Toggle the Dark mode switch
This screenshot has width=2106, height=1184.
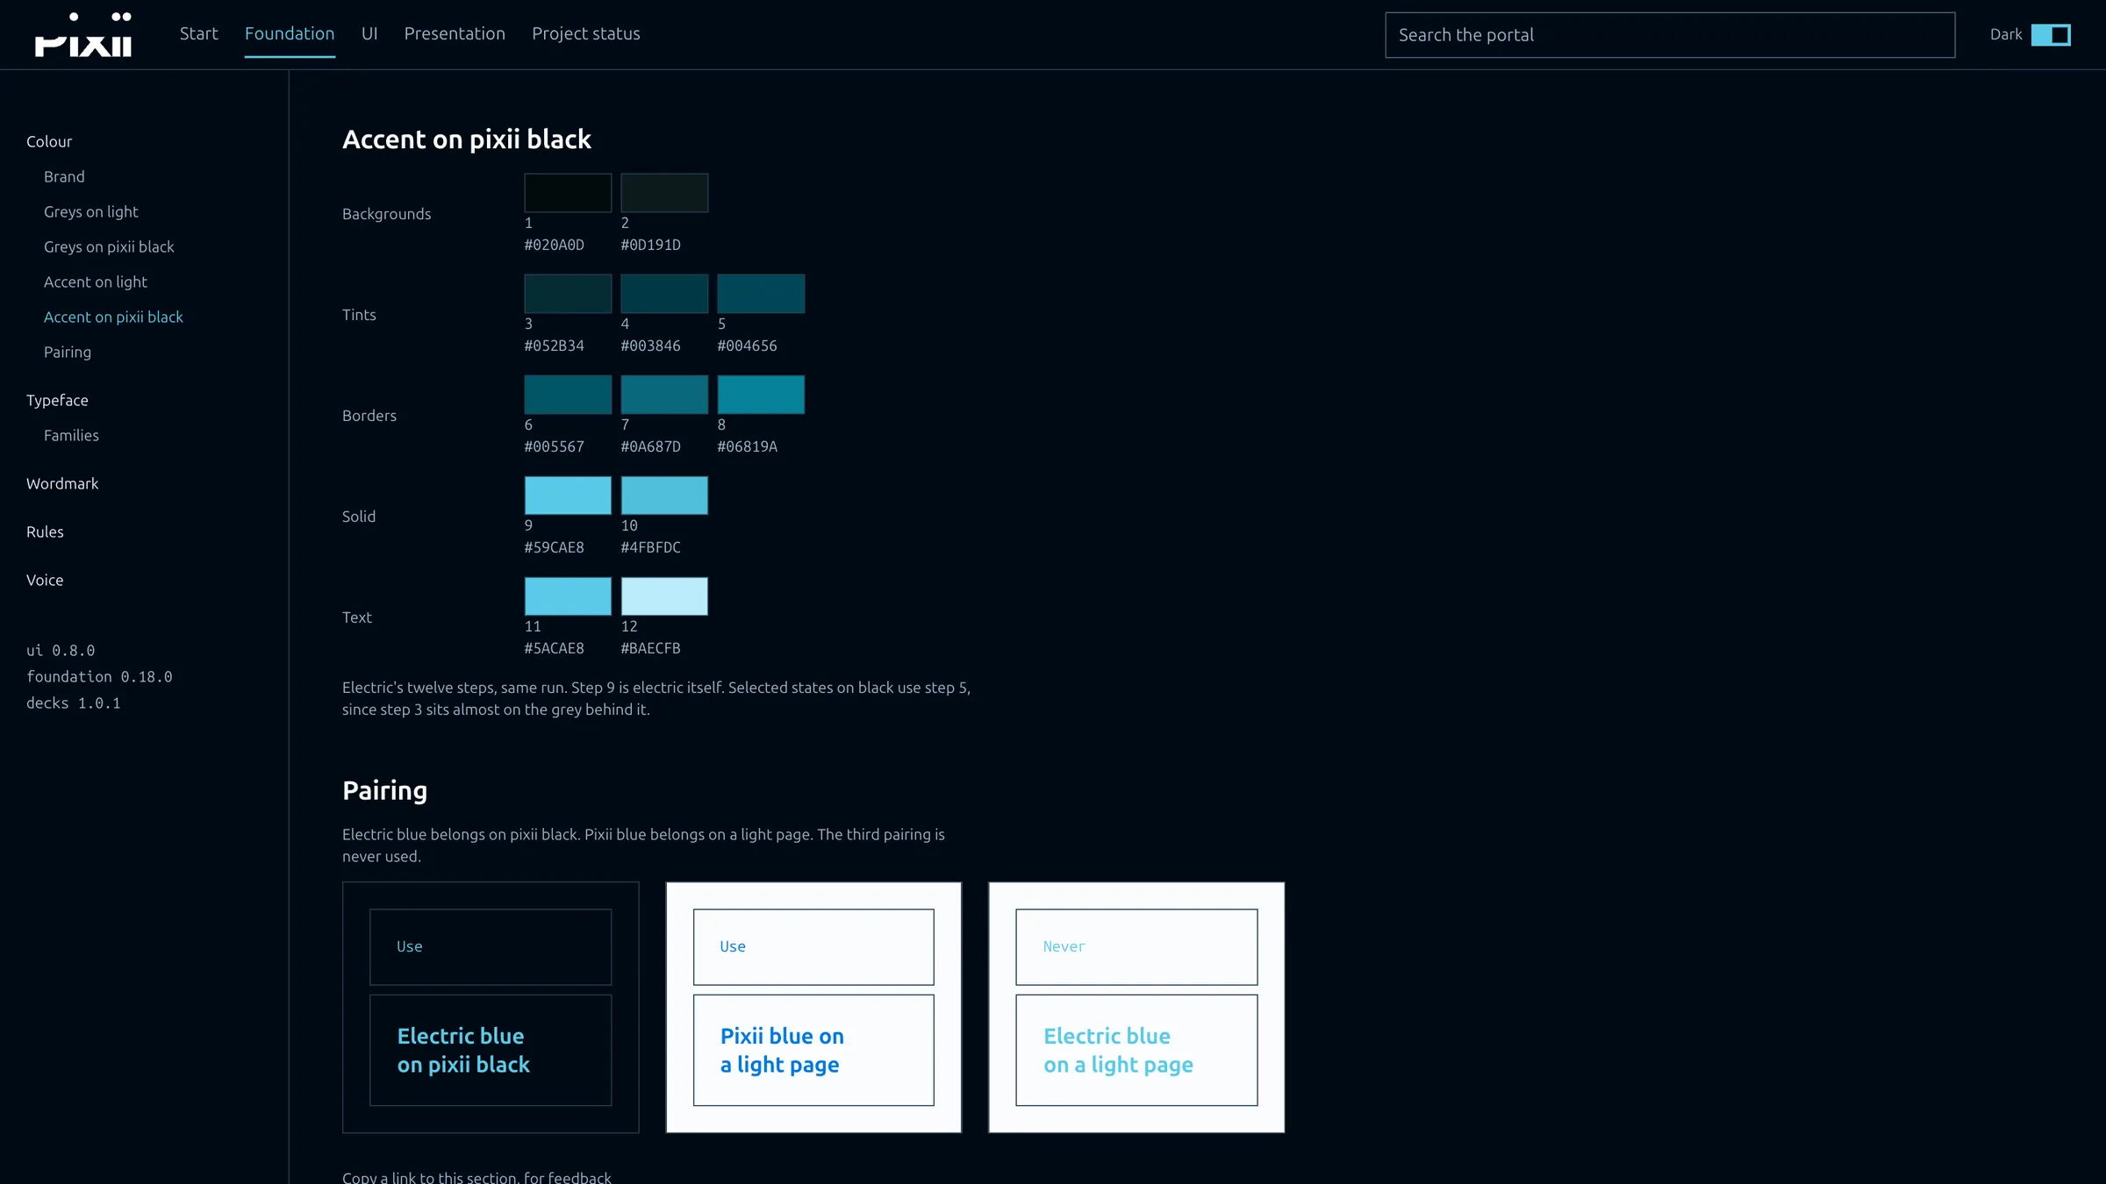click(2051, 35)
